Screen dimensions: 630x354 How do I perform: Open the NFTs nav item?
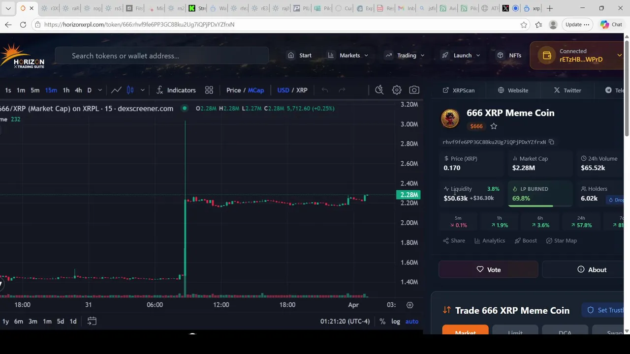coord(509,56)
